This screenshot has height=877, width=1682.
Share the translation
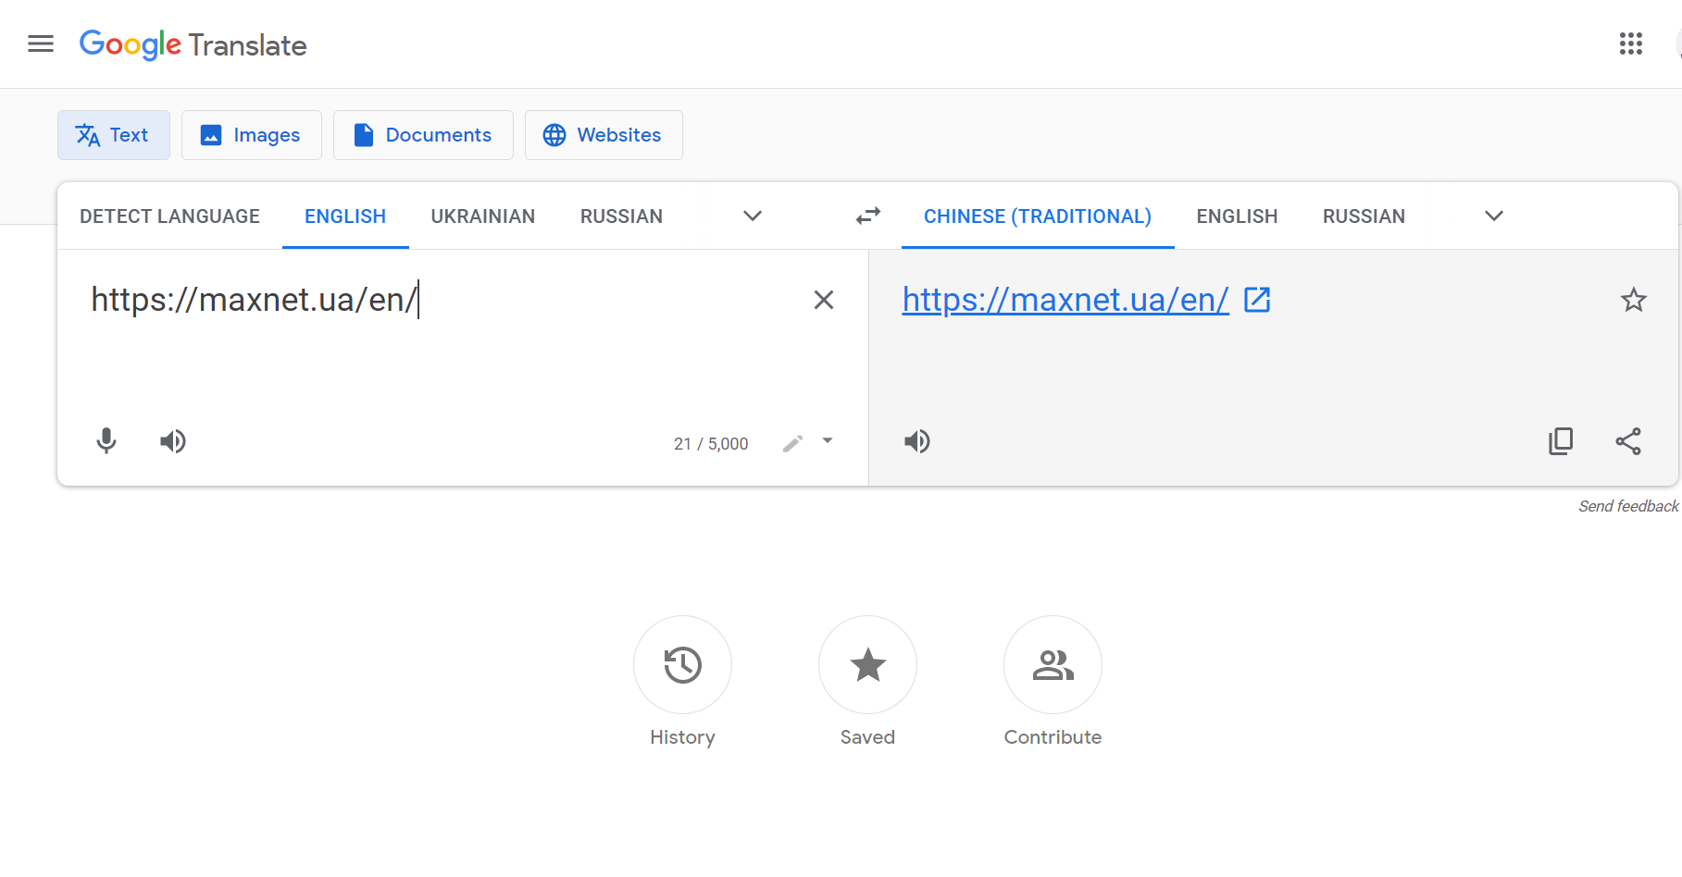(1628, 441)
